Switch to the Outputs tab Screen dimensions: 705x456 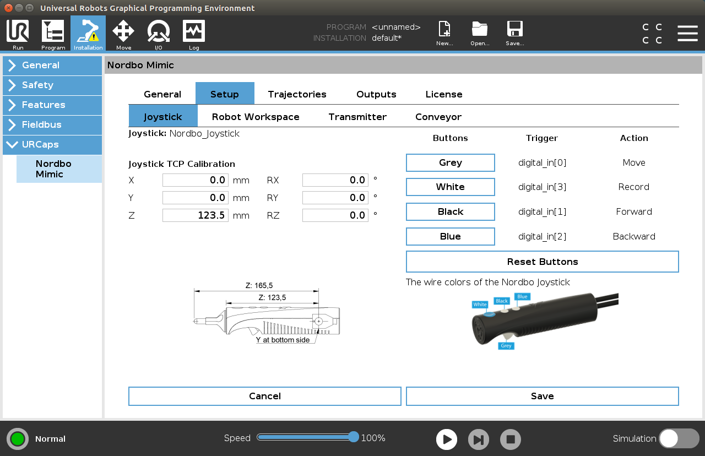[x=376, y=94]
